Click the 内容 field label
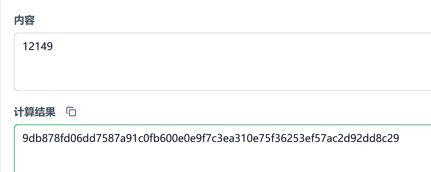 pos(24,20)
